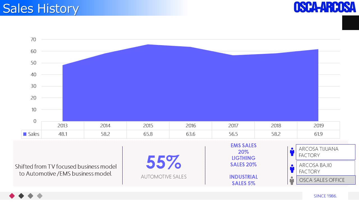This screenshot has height=202, width=359.
Task: Click the Sales History slide title
Action: coord(41,8)
